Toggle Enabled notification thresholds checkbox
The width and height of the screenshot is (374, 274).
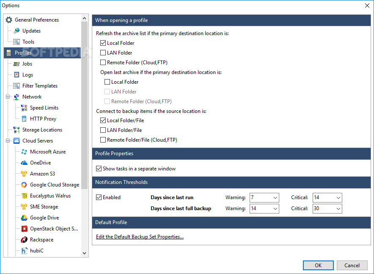pos(99,197)
